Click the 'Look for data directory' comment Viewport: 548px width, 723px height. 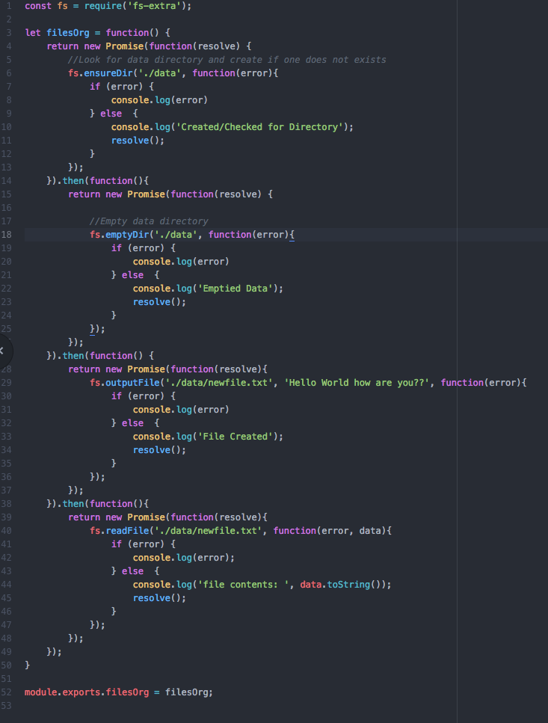click(227, 60)
